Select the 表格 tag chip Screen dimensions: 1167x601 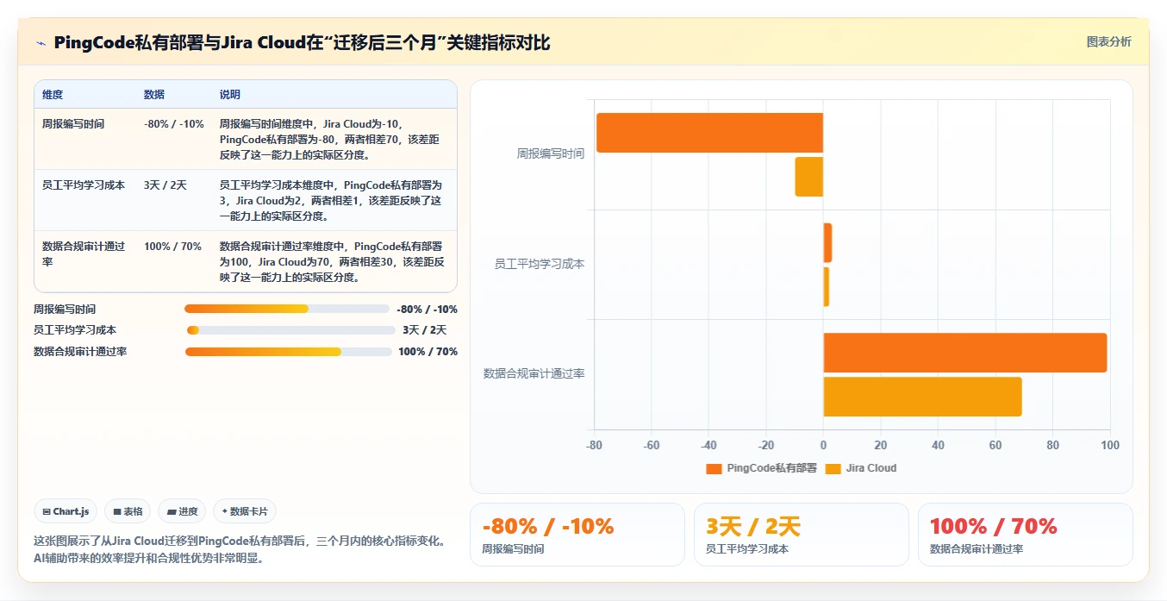tap(128, 511)
